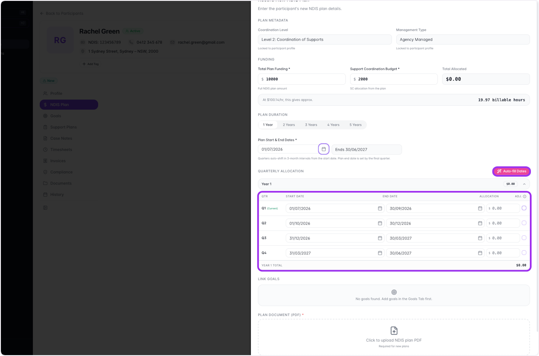Screen dimensions: 539x356
Task: Open the plan start date calendar picker
Action: tap(324, 149)
